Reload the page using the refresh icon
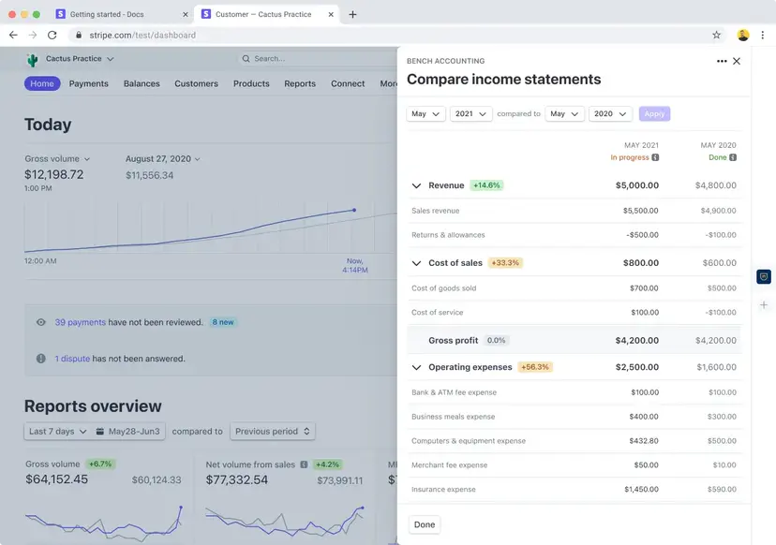 52,35
